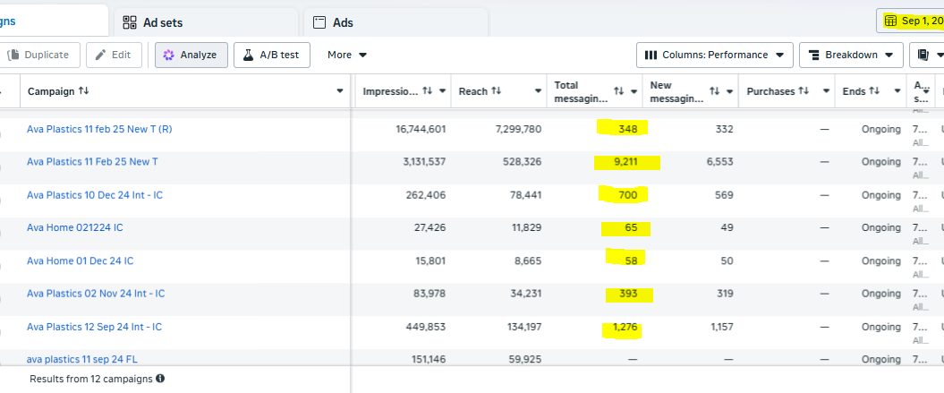944x393 pixels.
Task: Open campaign Ava Plastics 10 Dec 24 Int - IC
Action: coord(95,195)
